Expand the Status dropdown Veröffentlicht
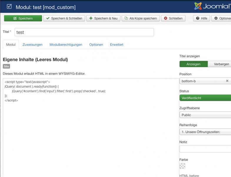Image resolution: width=231 pixels, height=177 pixels. pos(205,98)
